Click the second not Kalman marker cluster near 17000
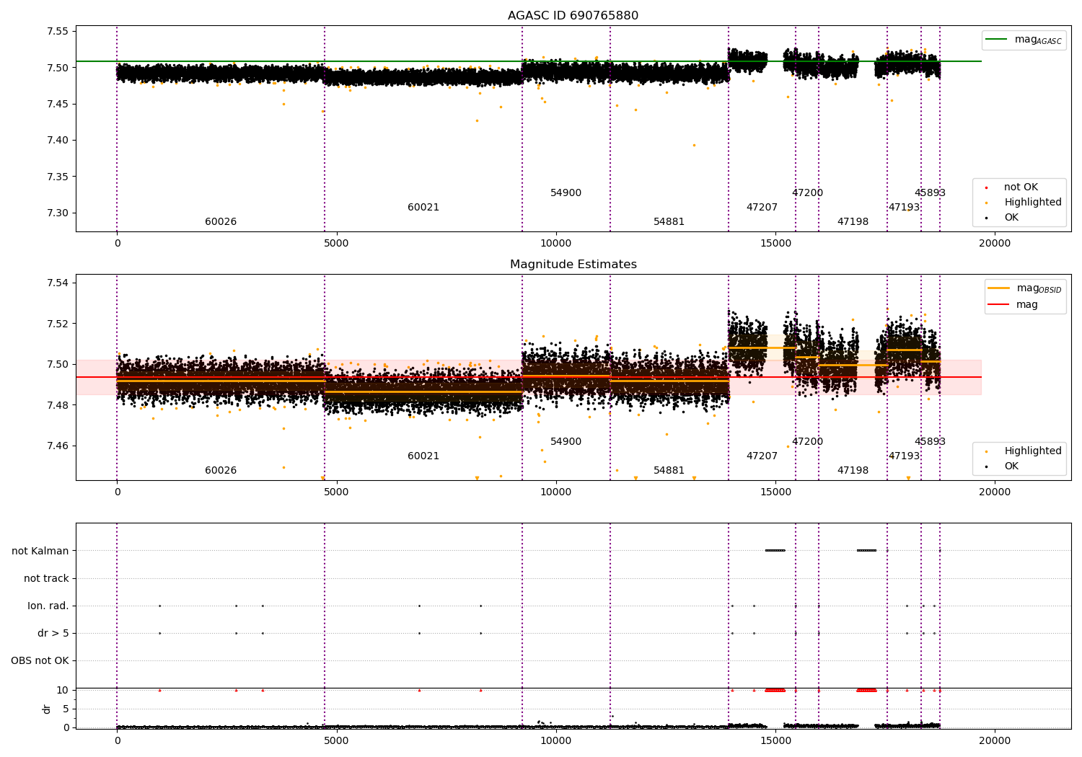Image resolution: width=1082 pixels, height=757 pixels. (866, 551)
